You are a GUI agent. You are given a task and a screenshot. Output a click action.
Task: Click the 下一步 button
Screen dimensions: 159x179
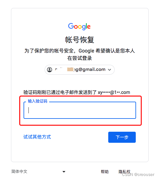122,137
